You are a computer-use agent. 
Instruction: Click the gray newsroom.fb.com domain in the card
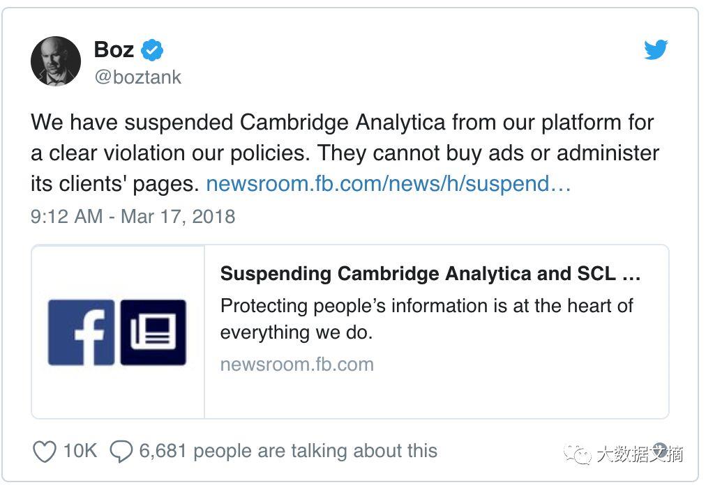pyautogui.click(x=296, y=364)
